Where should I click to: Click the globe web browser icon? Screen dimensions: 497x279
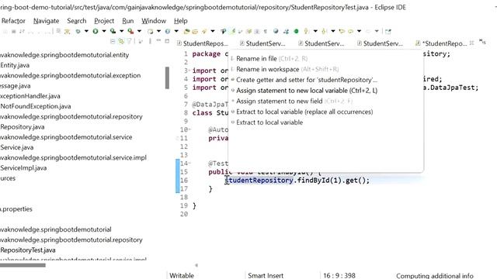276,31
